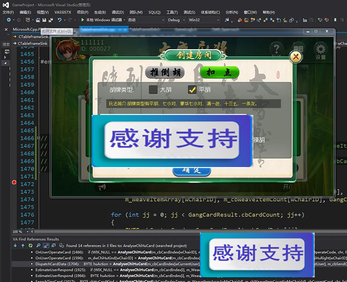Save the current file with the floppy icon
This screenshot has height=282, width=347.
tap(44, 20)
